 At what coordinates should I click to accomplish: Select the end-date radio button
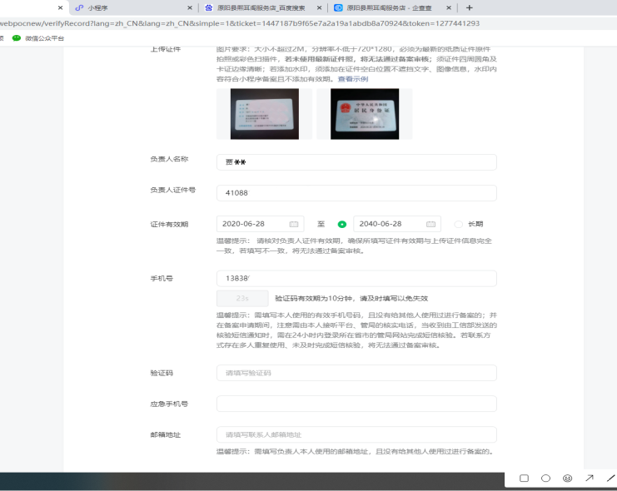(341, 224)
